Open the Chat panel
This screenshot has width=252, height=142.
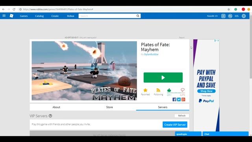point(226,134)
